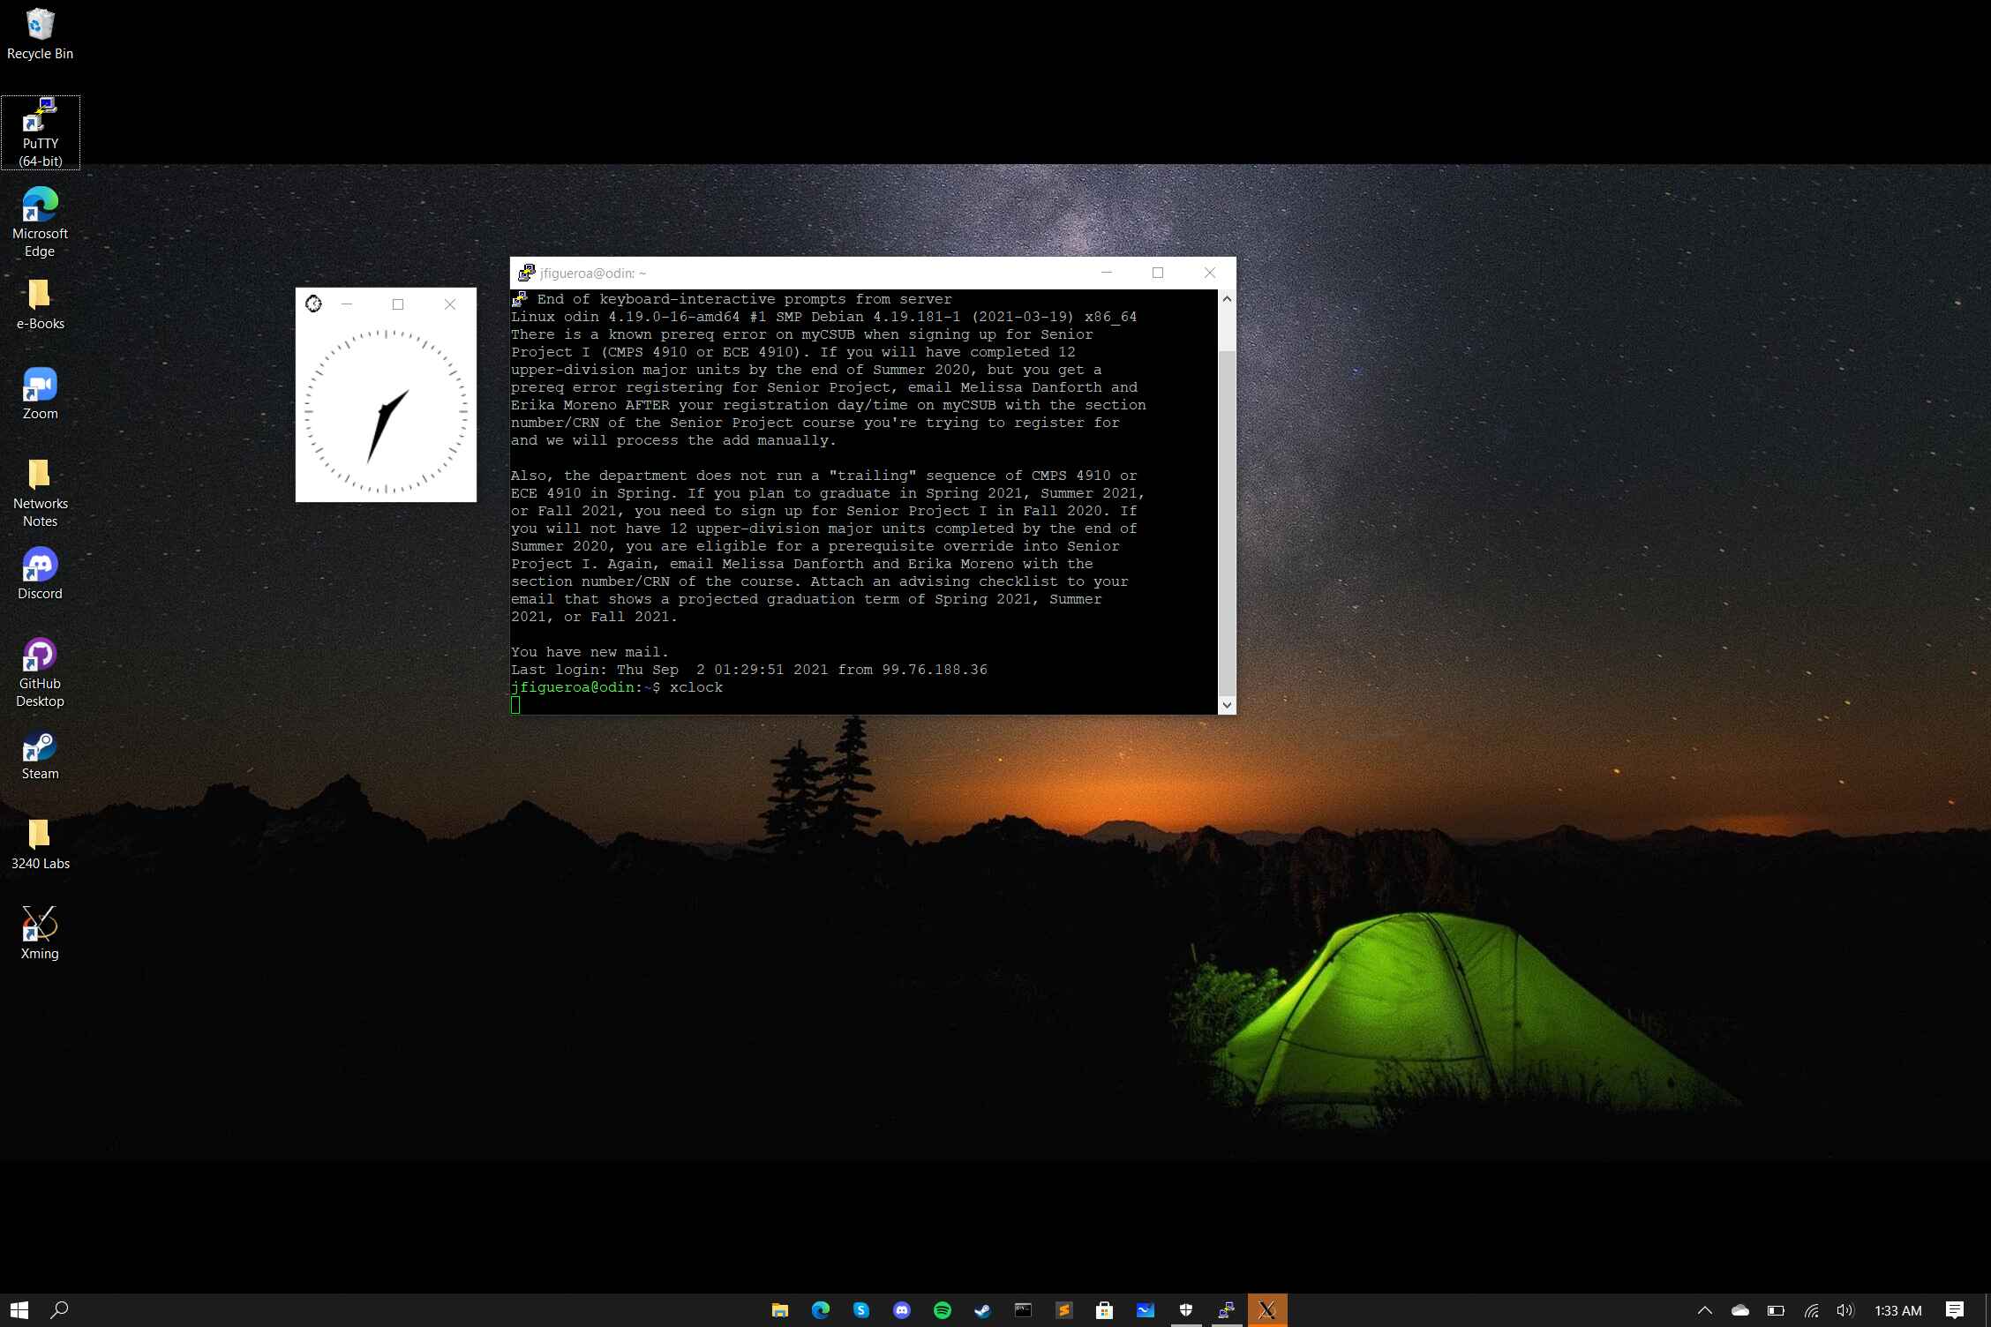Click the PuTTY vertical scrollbar thumb
The height and width of the screenshot is (1327, 1991).
click(1227, 522)
